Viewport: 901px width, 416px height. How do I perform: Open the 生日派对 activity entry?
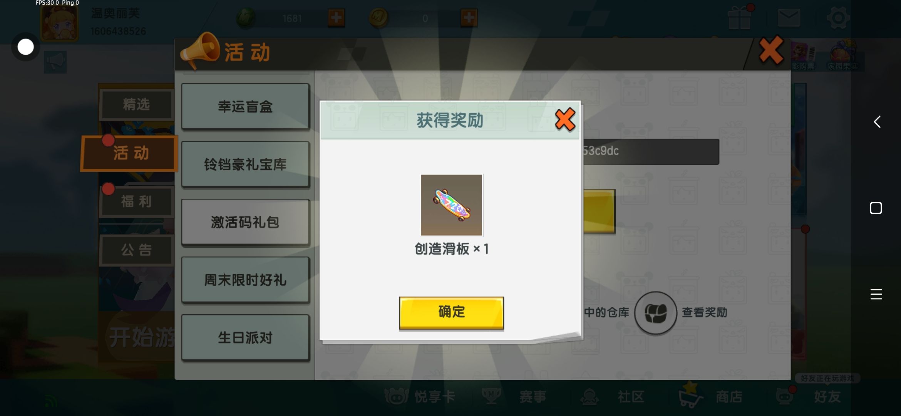pos(245,337)
